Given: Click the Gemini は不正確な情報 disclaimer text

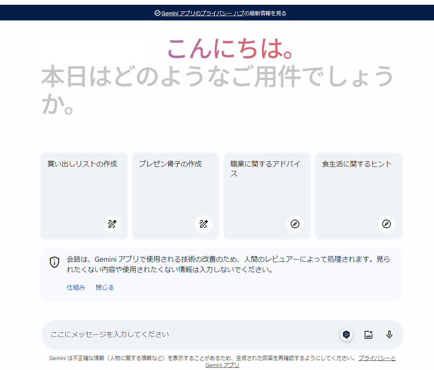Looking at the screenshot, I should (x=202, y=358).
